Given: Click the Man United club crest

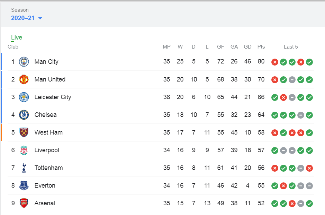Looking at the screenshot, I should coord(24,79).
